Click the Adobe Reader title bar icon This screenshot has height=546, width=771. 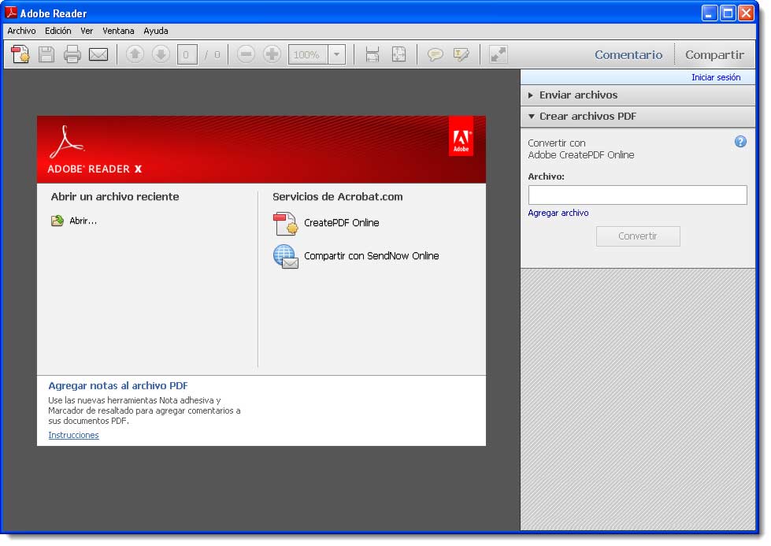[11, 13]
